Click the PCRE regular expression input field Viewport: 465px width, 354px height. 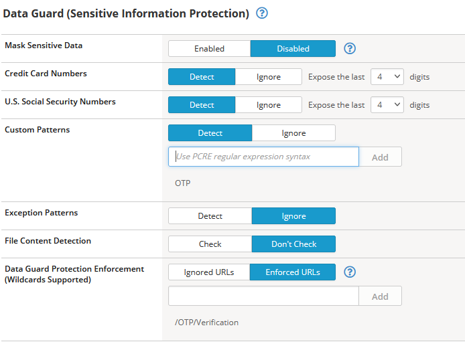pyautogui.click(x=263, y=157)
